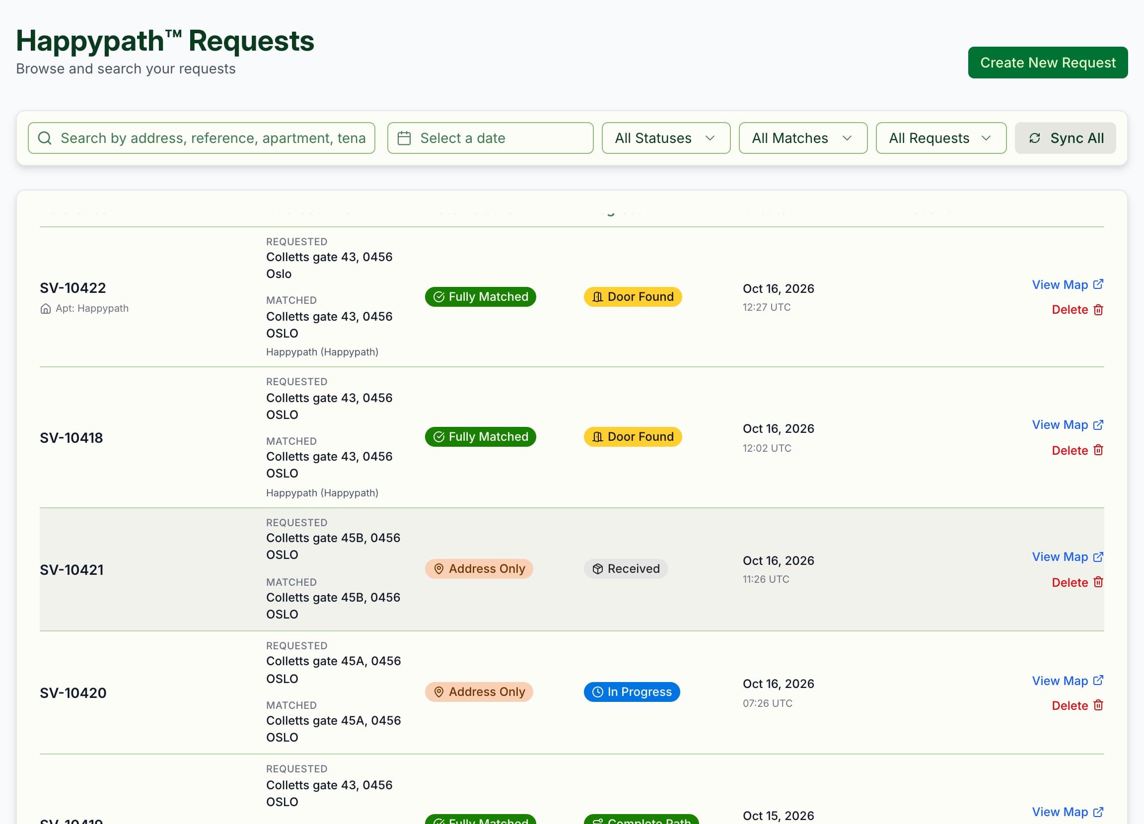Select reference SV-10418

coord(71,438)
